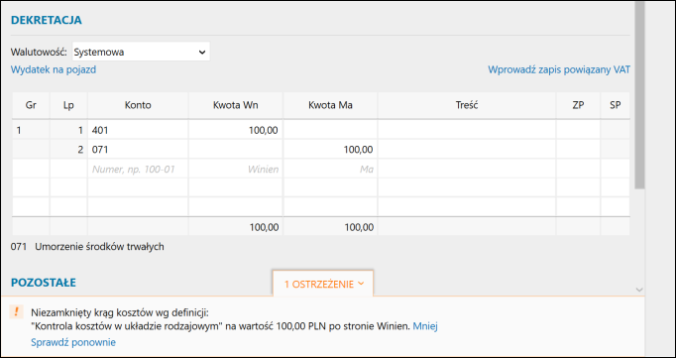This screenshot has width=676, height=358.
Task: Click the empty Konto field with Numer placeholder
Action: (x=138, y=169)
